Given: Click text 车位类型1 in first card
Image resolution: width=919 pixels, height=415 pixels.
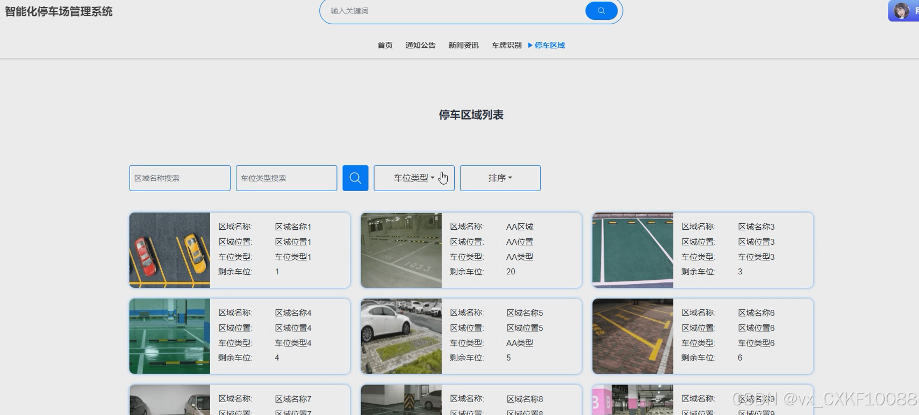Looking at the screenshot, I should 293,257.
